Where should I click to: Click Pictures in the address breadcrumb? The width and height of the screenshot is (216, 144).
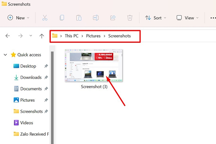[x=93, y=36]
